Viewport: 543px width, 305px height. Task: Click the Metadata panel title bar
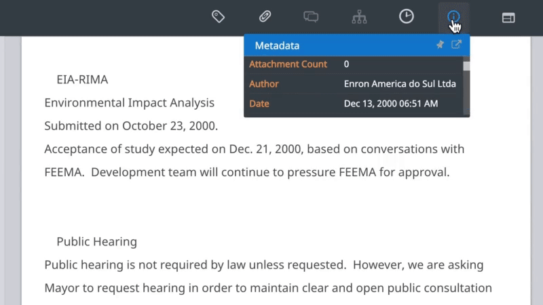(357, 45)
